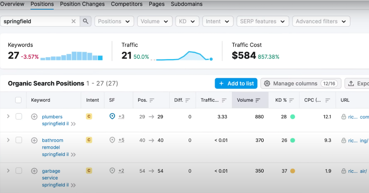Switch to the Position Changes tab
Viewport: 369px width, 193px height.
tap(82, 4)
